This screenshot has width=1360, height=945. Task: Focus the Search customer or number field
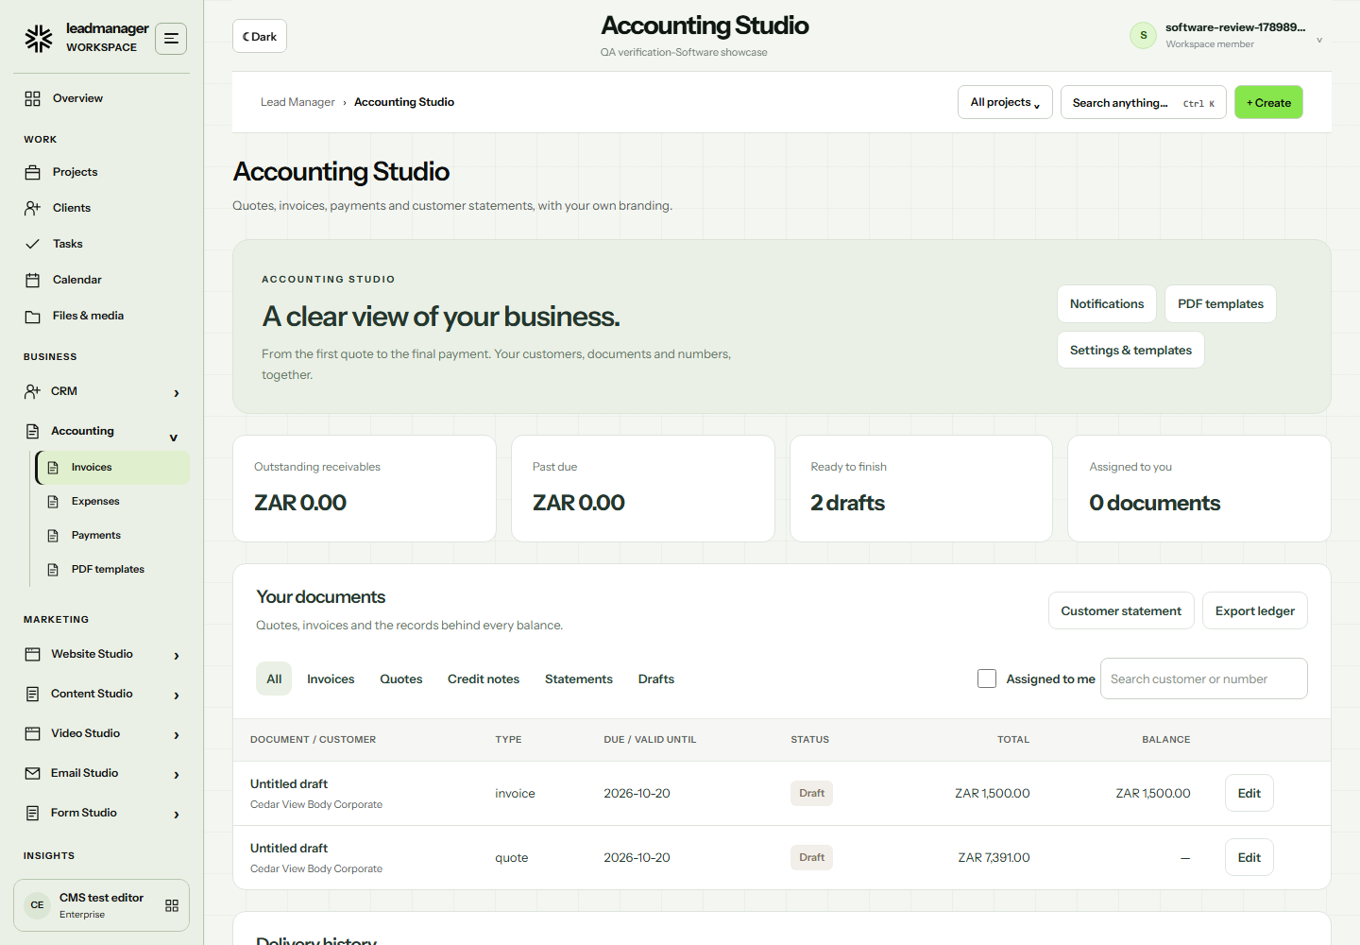(1204, 679)
